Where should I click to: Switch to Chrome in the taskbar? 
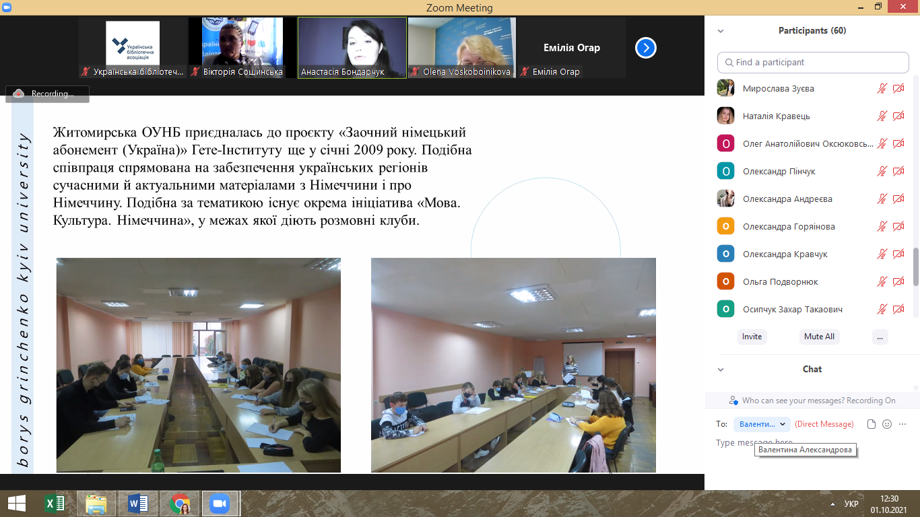click(x=179, y=504)
